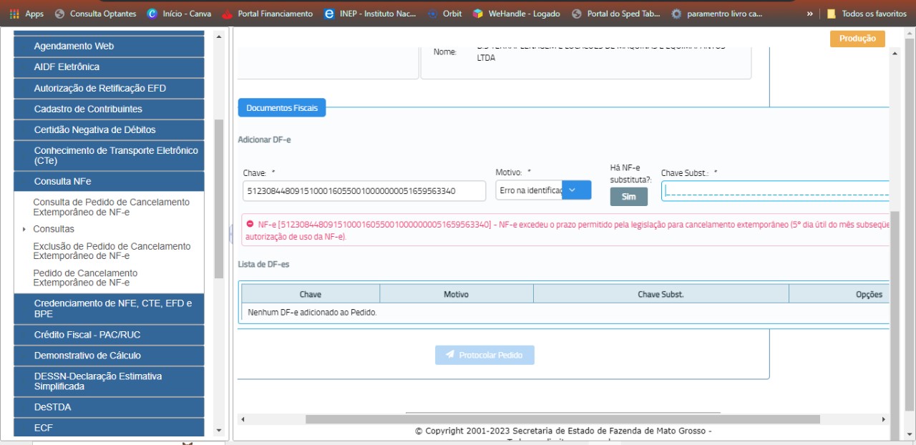Viewport: 916px width, 445px height.
Task: Expand the Consultas submenu item
Action: click(54, 229)
